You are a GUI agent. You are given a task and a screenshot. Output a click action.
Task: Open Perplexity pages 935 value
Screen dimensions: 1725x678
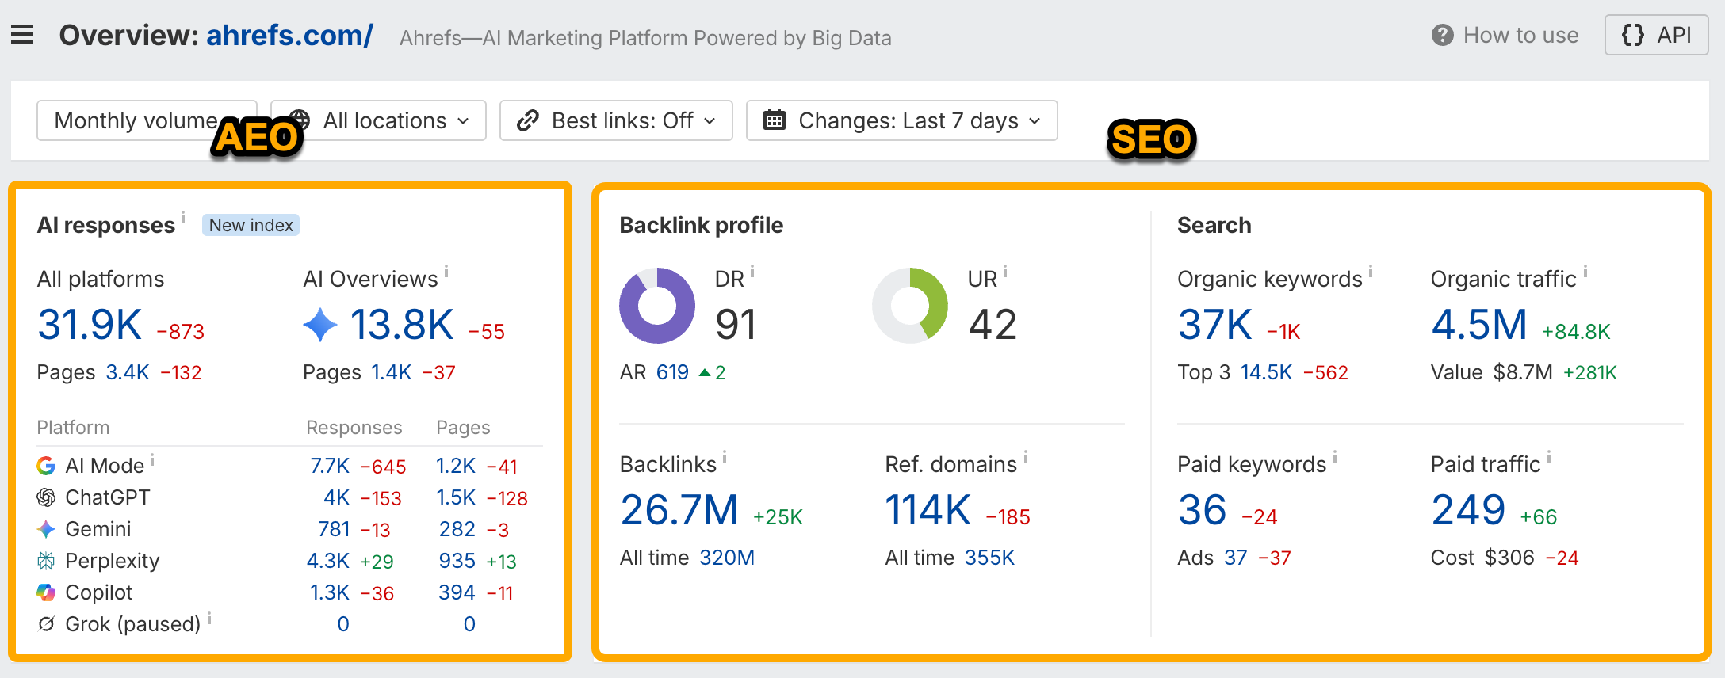(x=457, y=561)
